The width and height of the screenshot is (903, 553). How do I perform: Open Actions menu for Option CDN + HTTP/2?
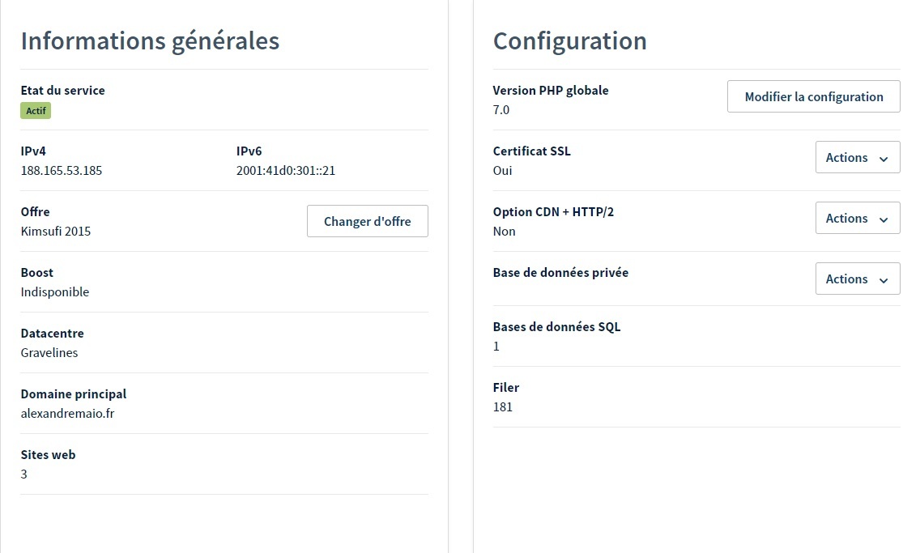pos(857,219)
